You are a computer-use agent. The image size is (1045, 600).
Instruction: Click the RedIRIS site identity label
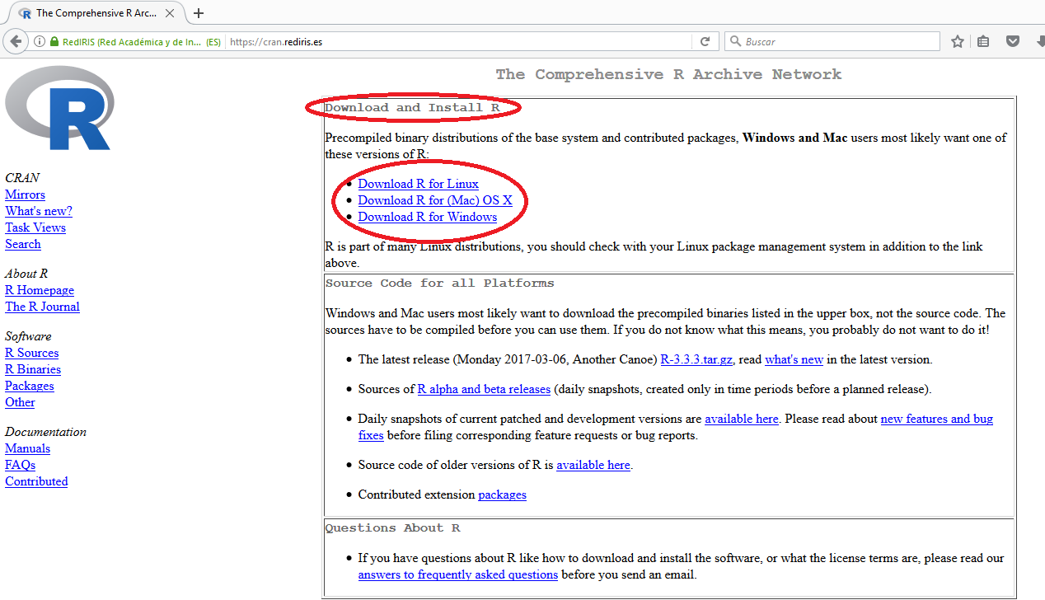[142, 41]
